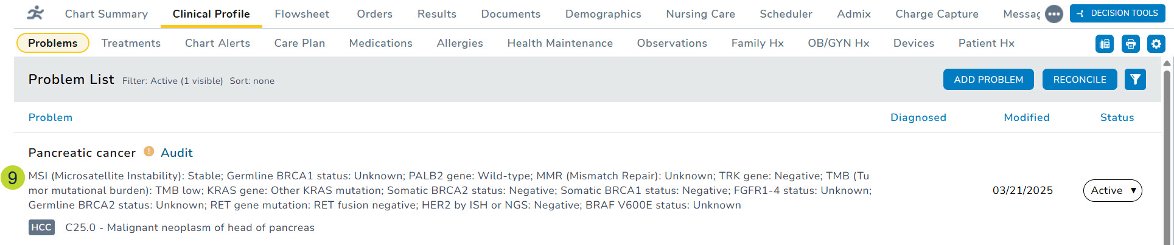Open the Medications sub-tab

tap(380, 43)
